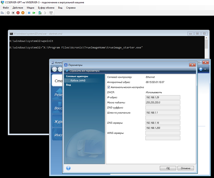Select Кабель (eth0) in the adapter tree

[78, 80]
